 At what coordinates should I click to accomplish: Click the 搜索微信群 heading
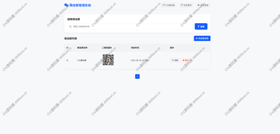[x=74, y=19]
